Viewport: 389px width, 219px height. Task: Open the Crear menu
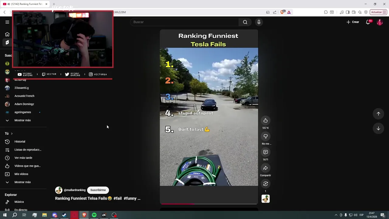tap(353, 22)
